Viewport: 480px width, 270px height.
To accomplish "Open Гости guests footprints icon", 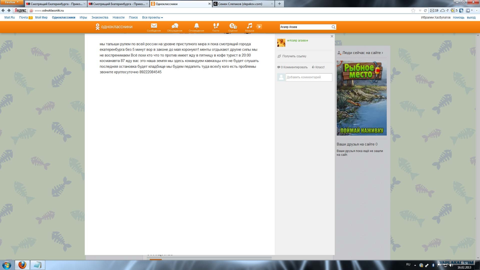I will (x=216, y=27).
